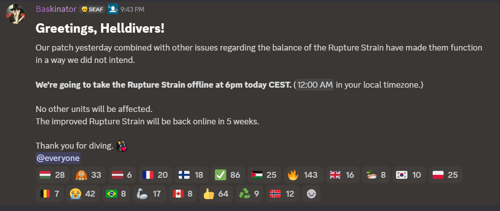Screen dimensions: 500x211
Task: Click the Helldiver heart emoji after diving
Action: pos(122,146)
